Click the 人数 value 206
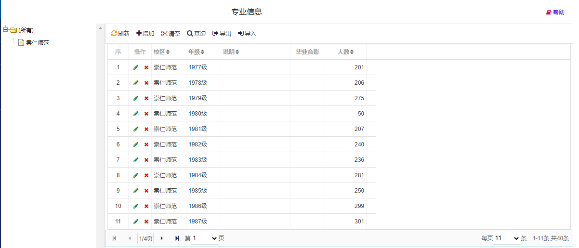Viewport: 579px width, 248px height. (x=359, y=83)
